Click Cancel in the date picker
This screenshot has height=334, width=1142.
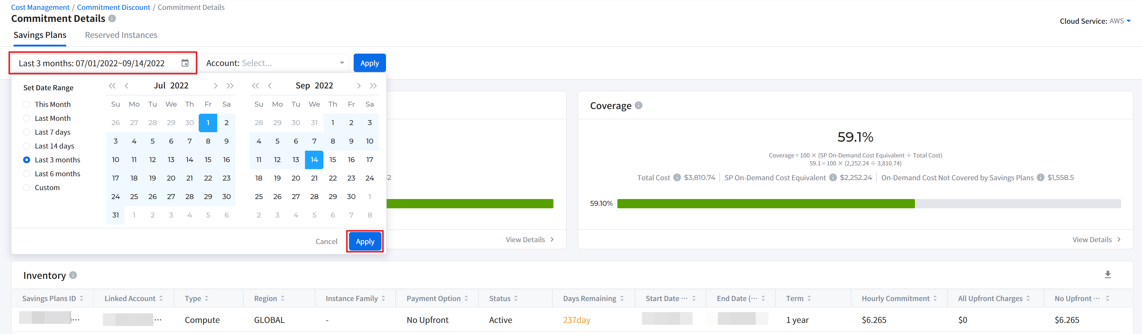326,241
